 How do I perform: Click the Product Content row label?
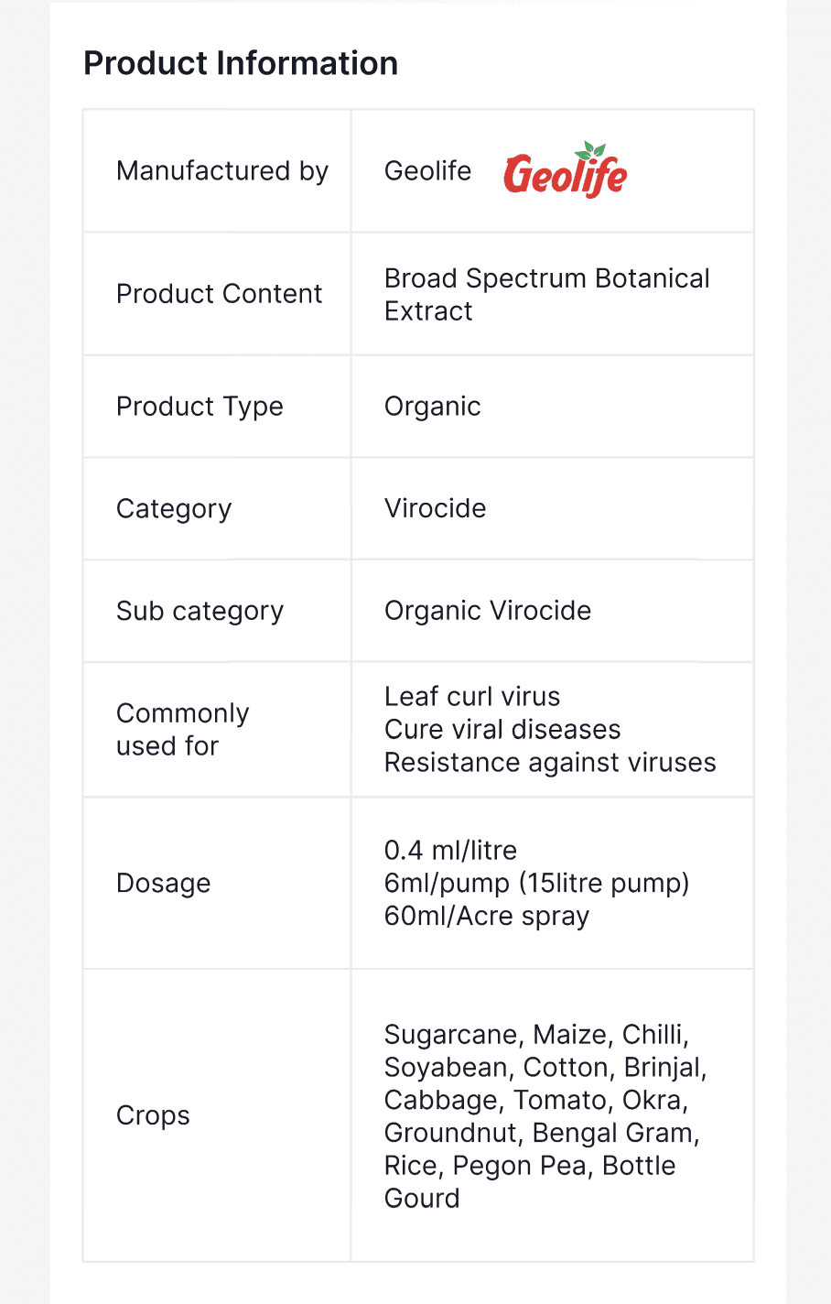pos(219,294)
